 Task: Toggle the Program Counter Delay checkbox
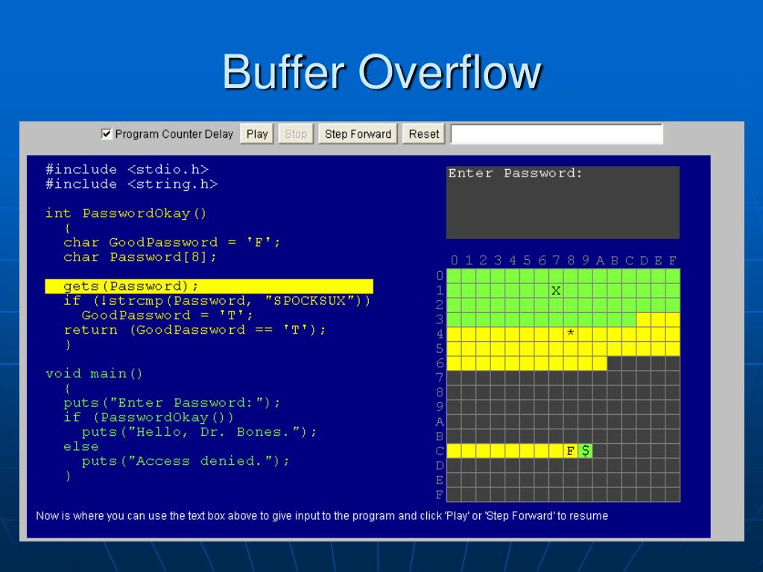tap(107, 134)
